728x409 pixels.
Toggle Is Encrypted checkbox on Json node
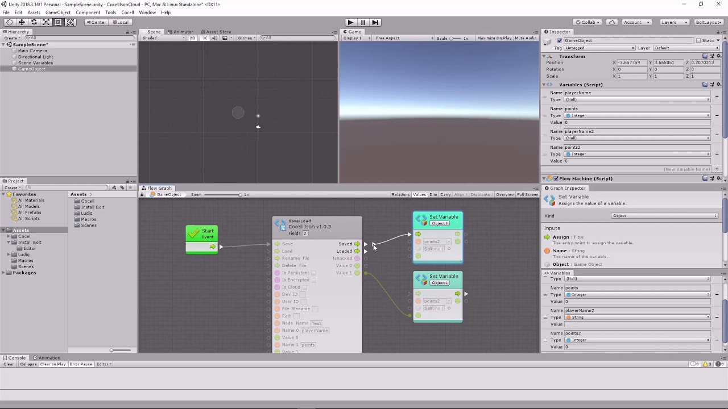click(x=313, y=280)
